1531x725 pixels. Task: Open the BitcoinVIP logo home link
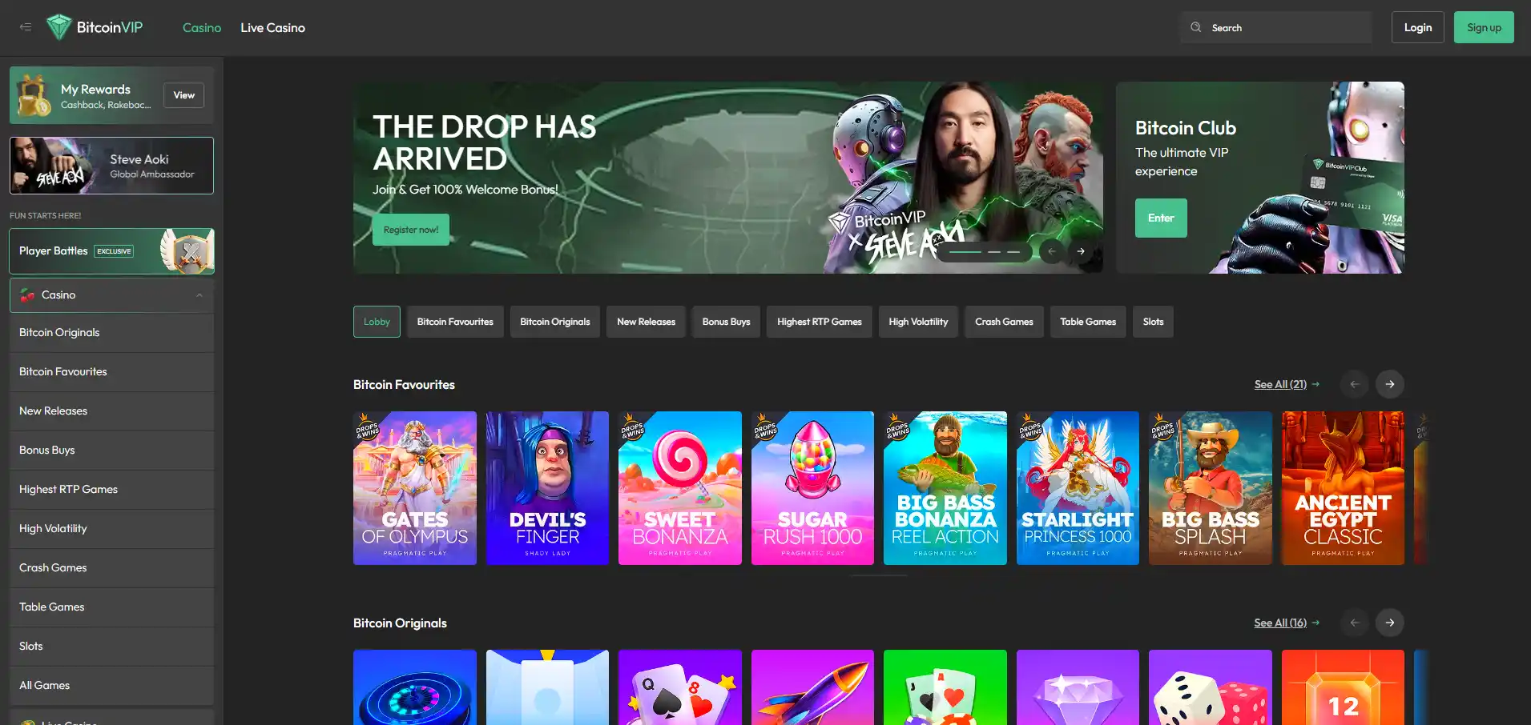pos(95,27)
